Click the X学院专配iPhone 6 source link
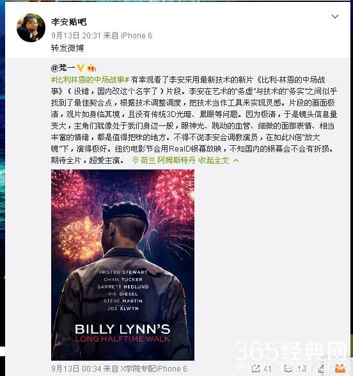 coord(153,368)
